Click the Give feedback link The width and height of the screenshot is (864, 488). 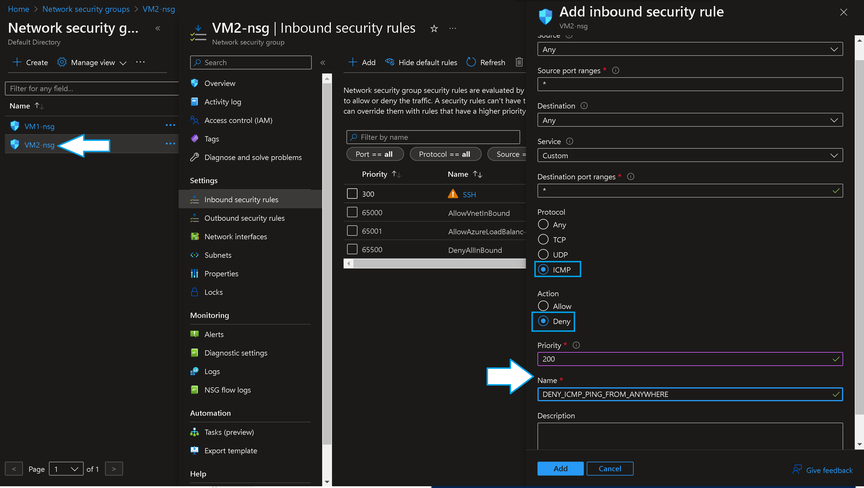(829, 471)
